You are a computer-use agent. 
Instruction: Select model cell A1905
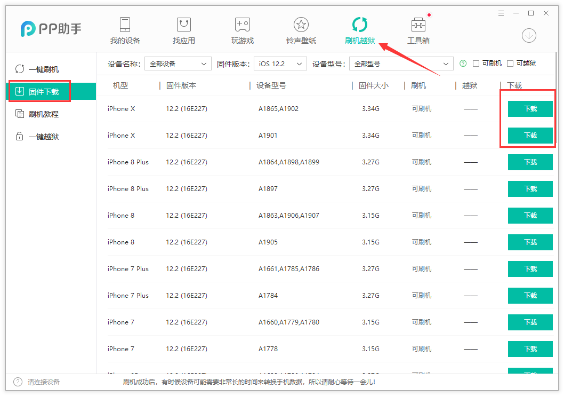tap(268, 242)
